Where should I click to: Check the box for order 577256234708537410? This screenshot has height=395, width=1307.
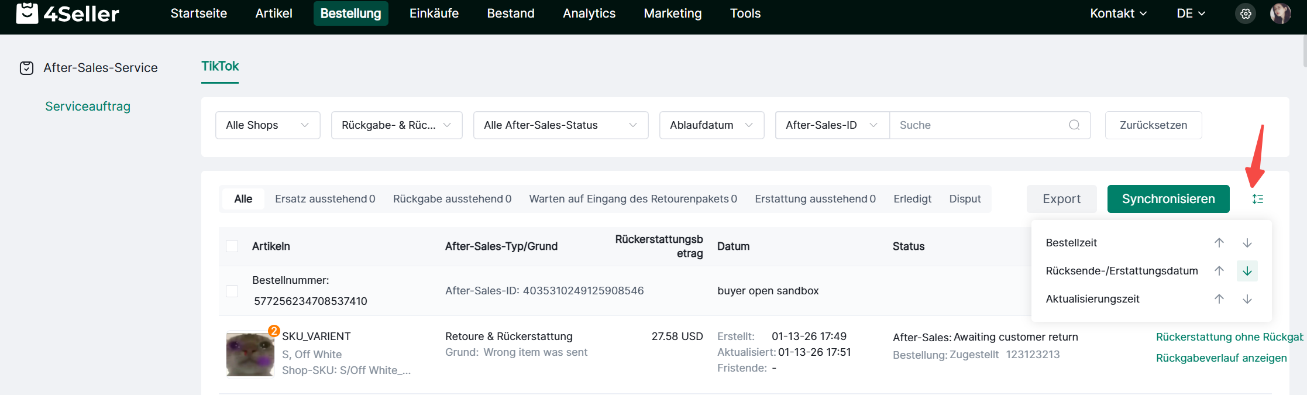232,291
